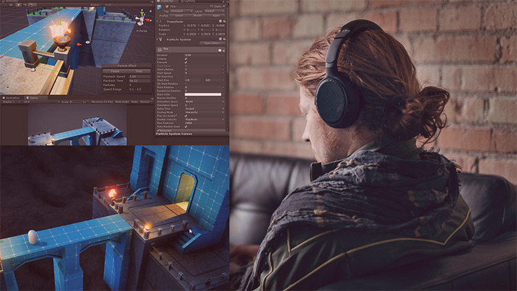Toggle the Play On Awake checkbox
Viewport: 517px width, 291px height.
tap(186, 116)
